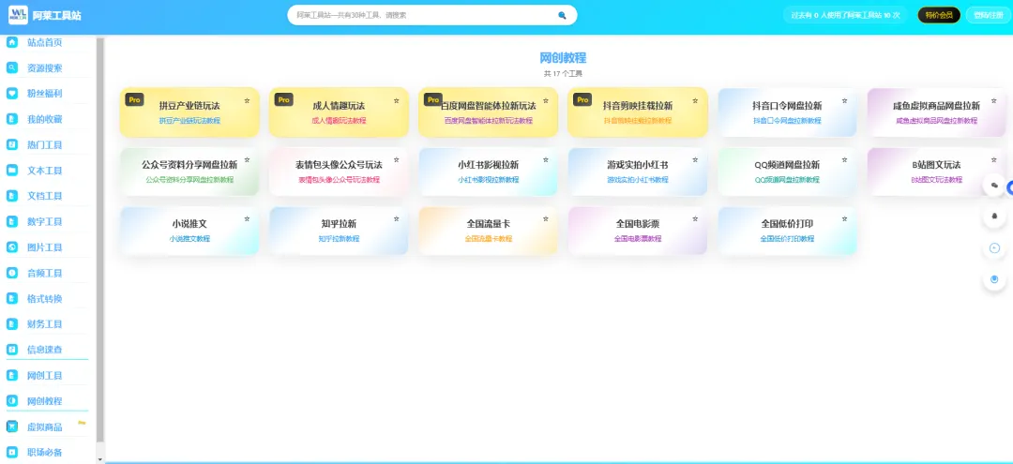Image resolution: width=1013 pixels, height=464 pixels.
Task: Click the icon beside 音频工具
Action: 11,273
